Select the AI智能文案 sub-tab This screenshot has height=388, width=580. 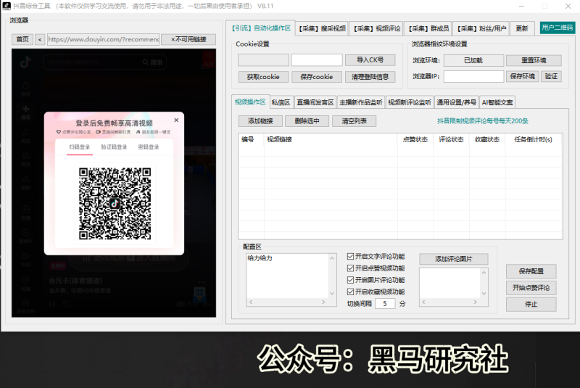[x=497, y=102]
